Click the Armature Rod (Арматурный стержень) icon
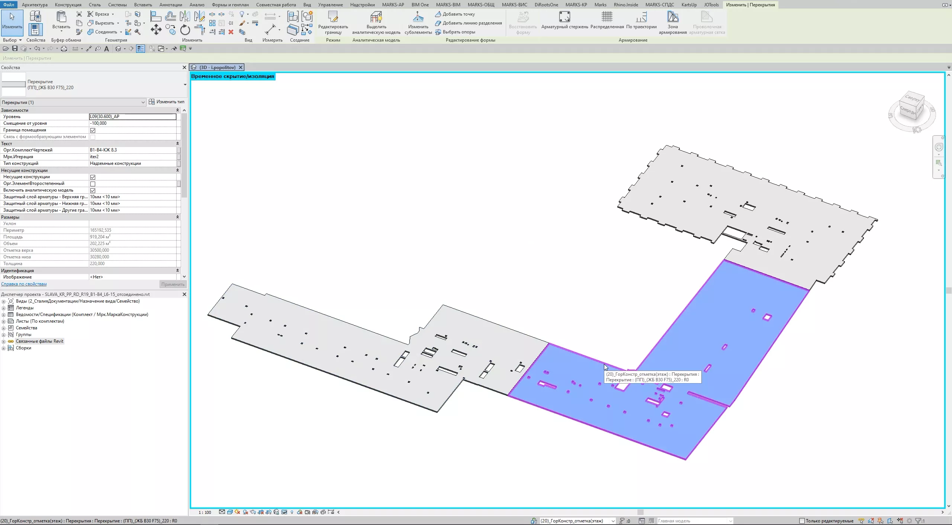 (564, 17)
